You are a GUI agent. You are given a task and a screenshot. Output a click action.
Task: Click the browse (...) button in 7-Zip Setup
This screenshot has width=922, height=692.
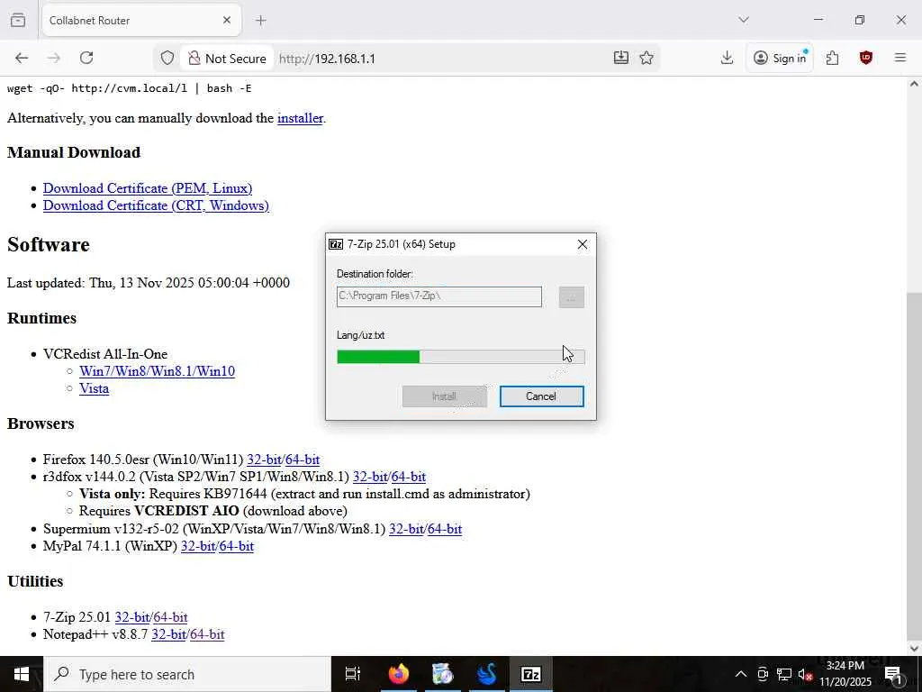pos(572,297)
